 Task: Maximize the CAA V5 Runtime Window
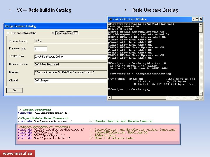(x=197, y=19)
